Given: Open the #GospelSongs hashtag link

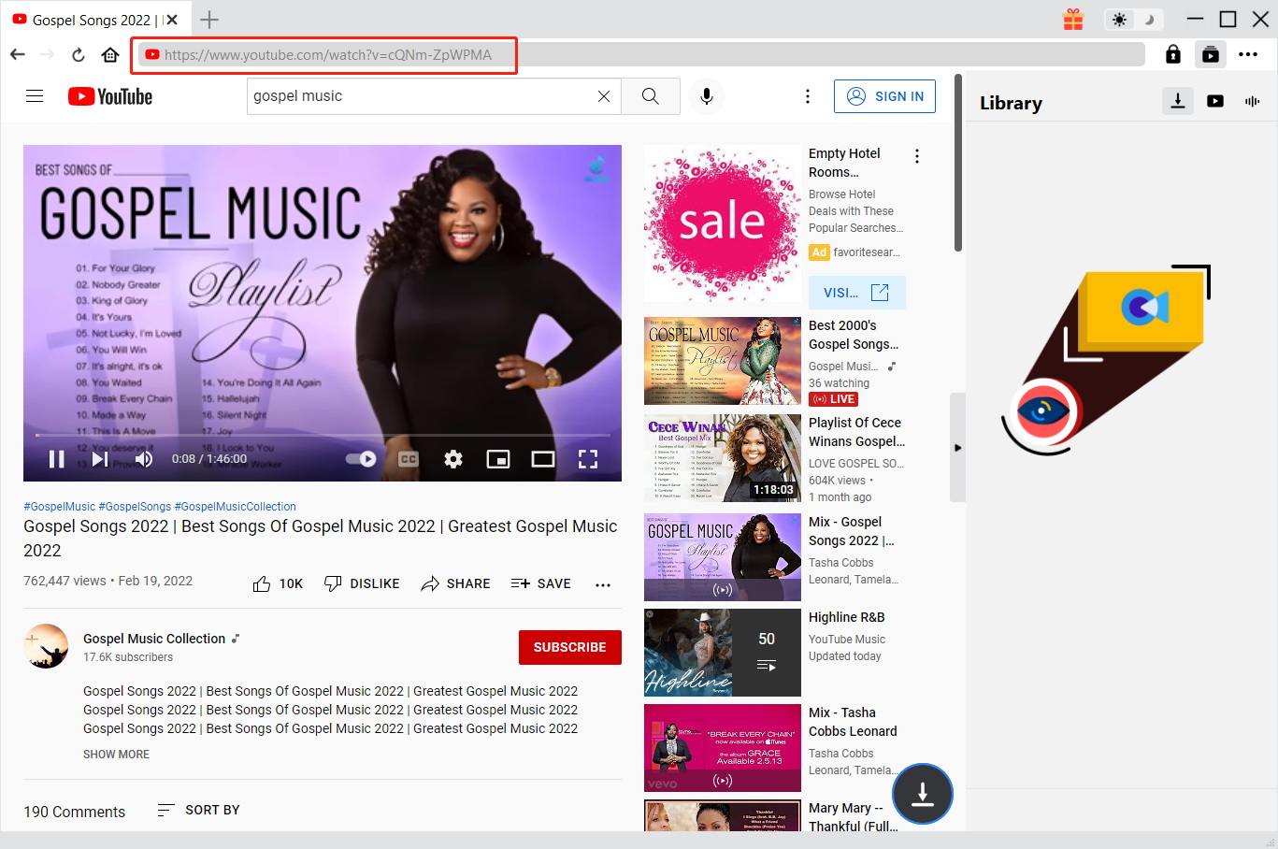Looking at the screenshot, I should [136, 507].
